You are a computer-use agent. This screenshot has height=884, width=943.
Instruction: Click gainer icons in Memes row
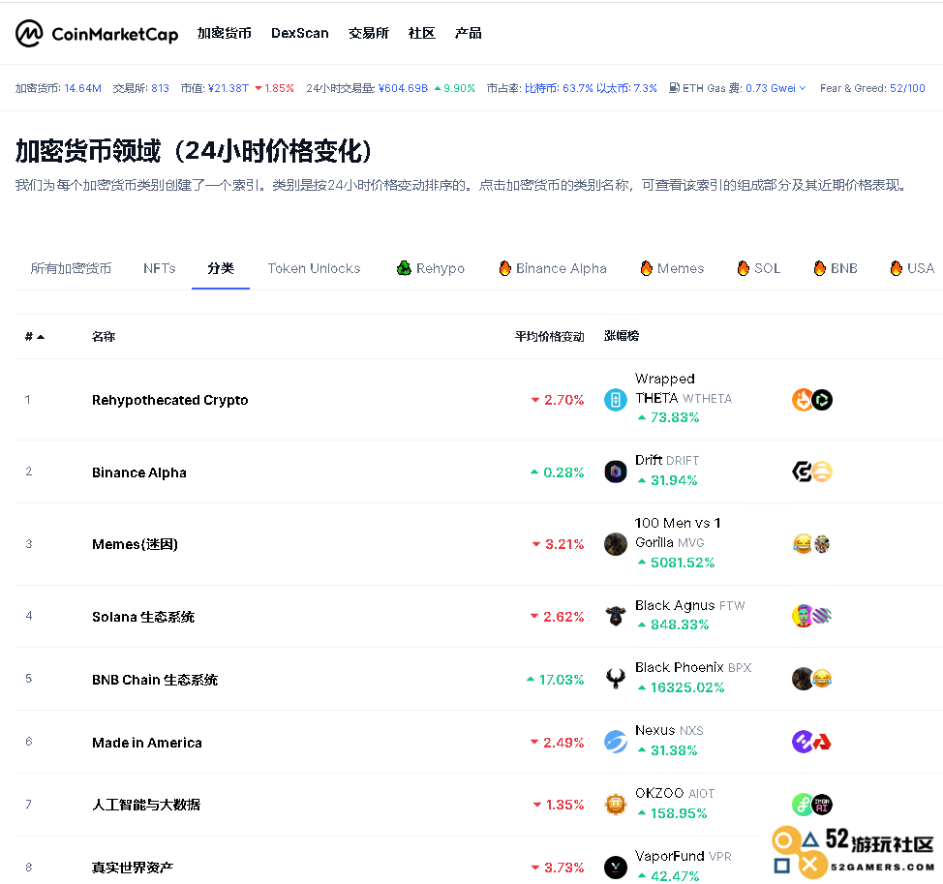coord(812,543)
